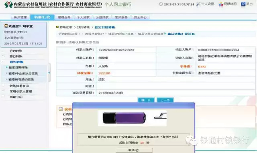The width and height of the screenshot is (257, 153).
Task: Click 取消 (C) in the USB key dialog
Action: click(134, 150)
